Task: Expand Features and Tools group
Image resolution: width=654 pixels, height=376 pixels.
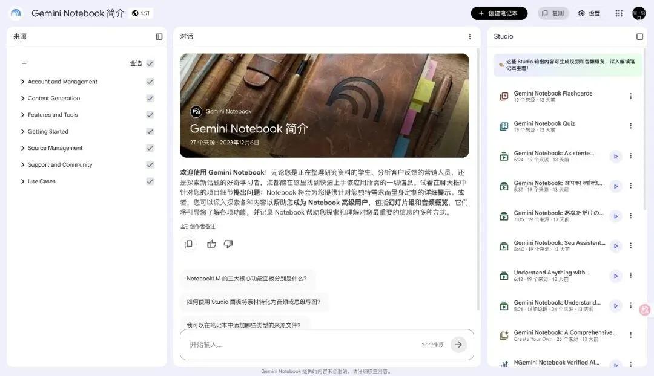Action: point(22,115)
